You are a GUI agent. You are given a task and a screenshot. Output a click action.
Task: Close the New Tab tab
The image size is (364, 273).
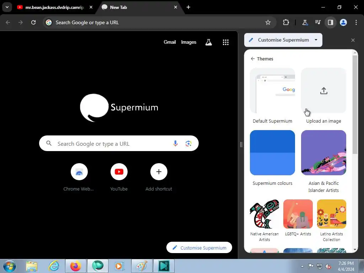(x=176, y=7)
